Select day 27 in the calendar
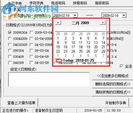 (x=96, y=51)
